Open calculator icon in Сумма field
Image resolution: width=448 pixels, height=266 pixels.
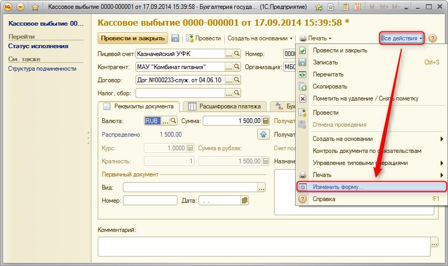pyautogui.click(x=266, y=121)
